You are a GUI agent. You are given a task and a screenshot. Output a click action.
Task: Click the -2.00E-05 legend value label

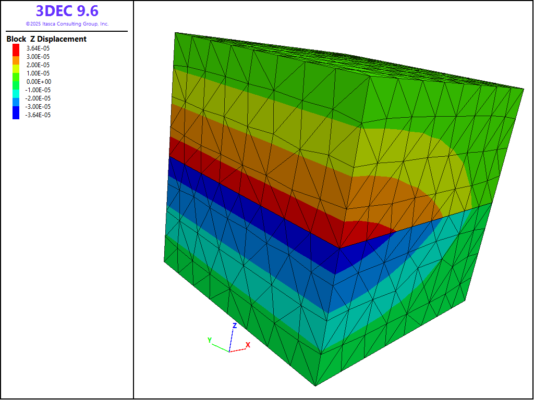[38, 98]
